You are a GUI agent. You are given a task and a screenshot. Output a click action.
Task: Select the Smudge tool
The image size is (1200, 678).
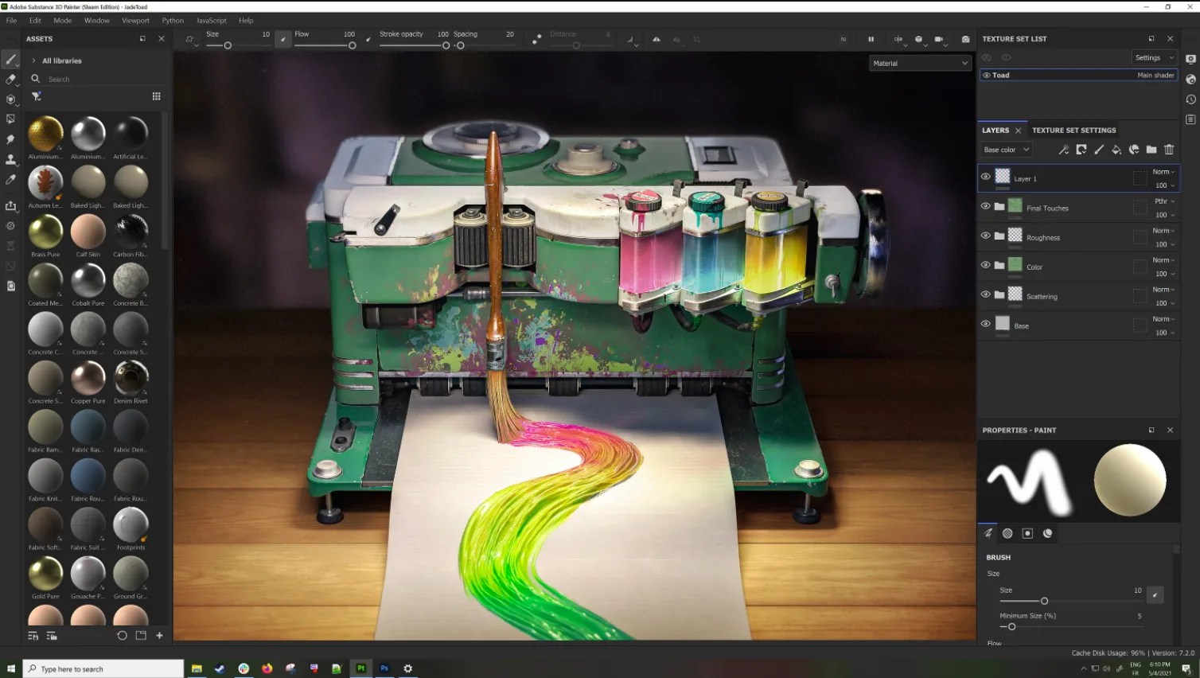[10, 139]
